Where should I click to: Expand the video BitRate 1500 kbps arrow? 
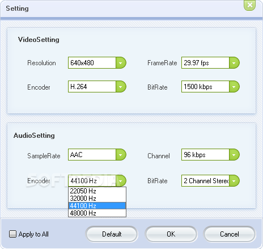234,87
